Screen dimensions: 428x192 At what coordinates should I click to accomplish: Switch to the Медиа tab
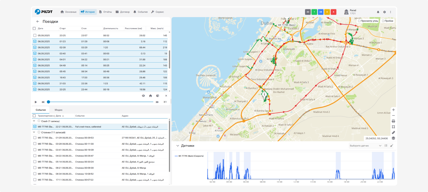click(58, 110)
